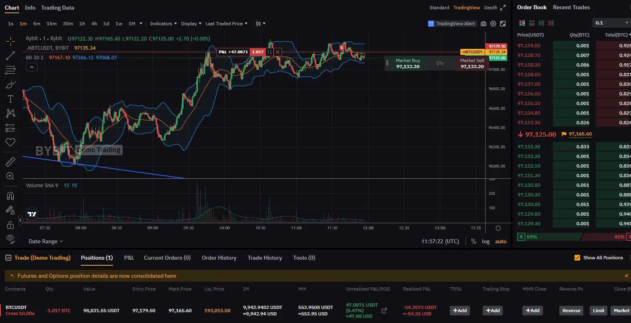Uncheck Show All Positions checkbox

click(x=577, y=258)
